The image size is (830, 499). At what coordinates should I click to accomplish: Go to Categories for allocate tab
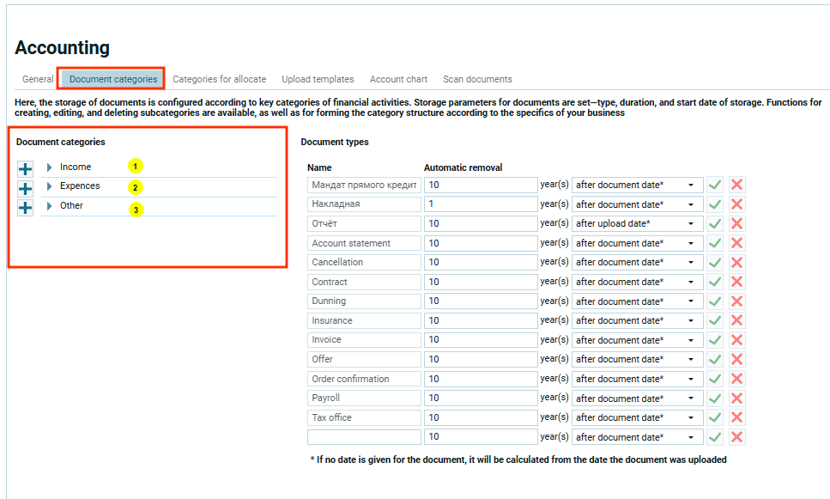coord(219,79)
